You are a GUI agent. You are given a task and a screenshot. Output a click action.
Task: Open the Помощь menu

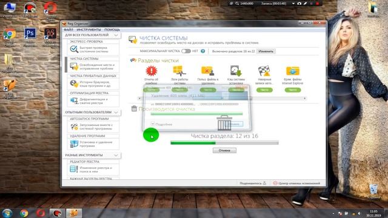pyautogui.click(x=112, y=30)
